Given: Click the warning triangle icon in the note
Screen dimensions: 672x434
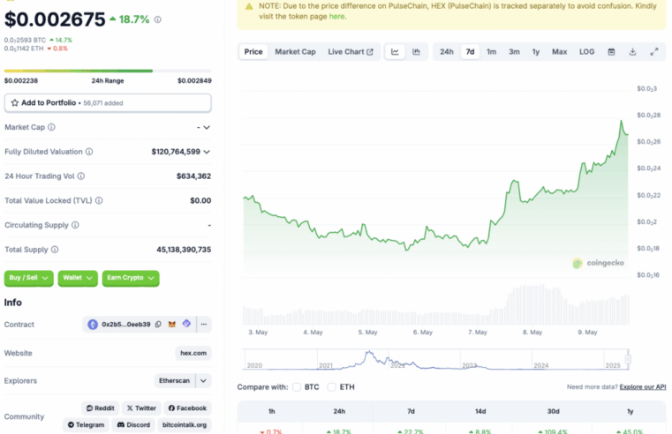Looking at the screenshot, I should 249,6.
